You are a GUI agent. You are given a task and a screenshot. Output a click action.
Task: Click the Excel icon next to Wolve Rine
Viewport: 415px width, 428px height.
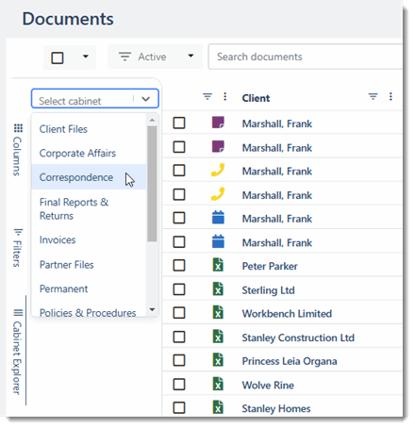point(218,384)
